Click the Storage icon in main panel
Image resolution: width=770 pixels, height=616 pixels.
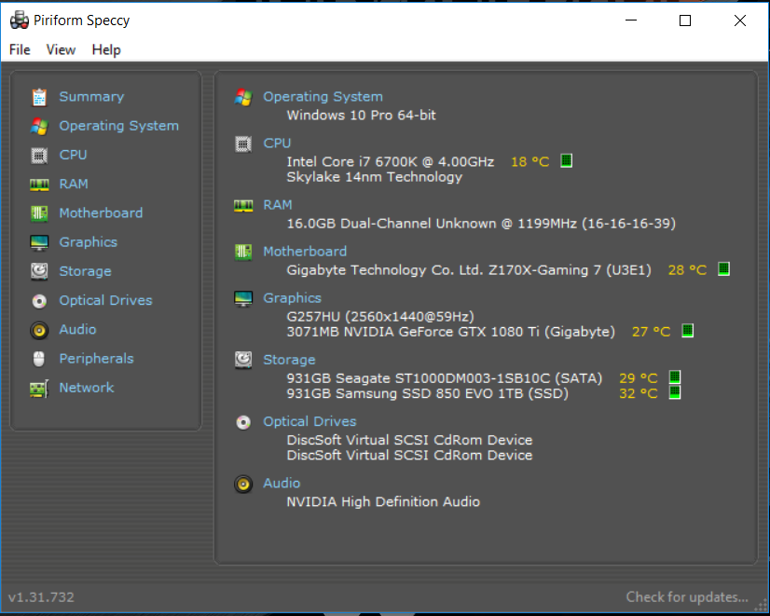click(x=243, y=360)
